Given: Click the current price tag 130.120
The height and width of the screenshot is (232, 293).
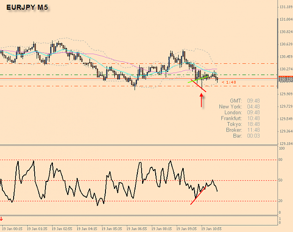Looking at the screenshot, I should coord(285,80).
